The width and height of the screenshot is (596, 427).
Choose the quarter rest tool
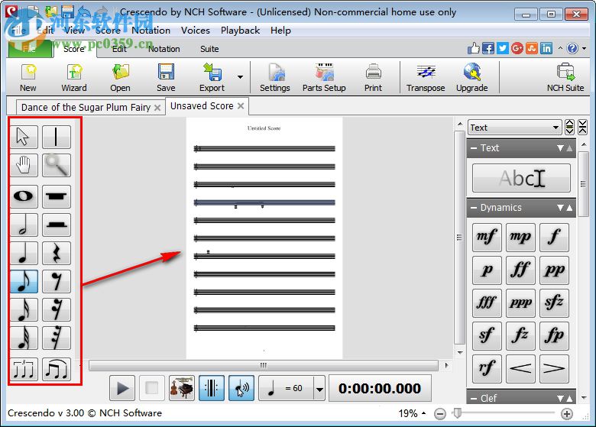(57, 253)
